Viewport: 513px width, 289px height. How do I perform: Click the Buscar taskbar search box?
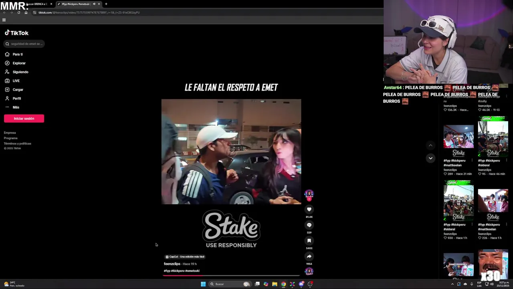230,284
